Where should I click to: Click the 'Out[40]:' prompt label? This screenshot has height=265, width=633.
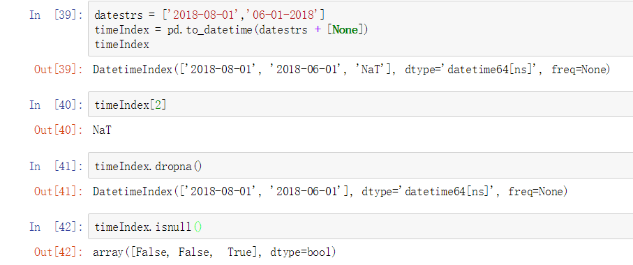(59, 130)
